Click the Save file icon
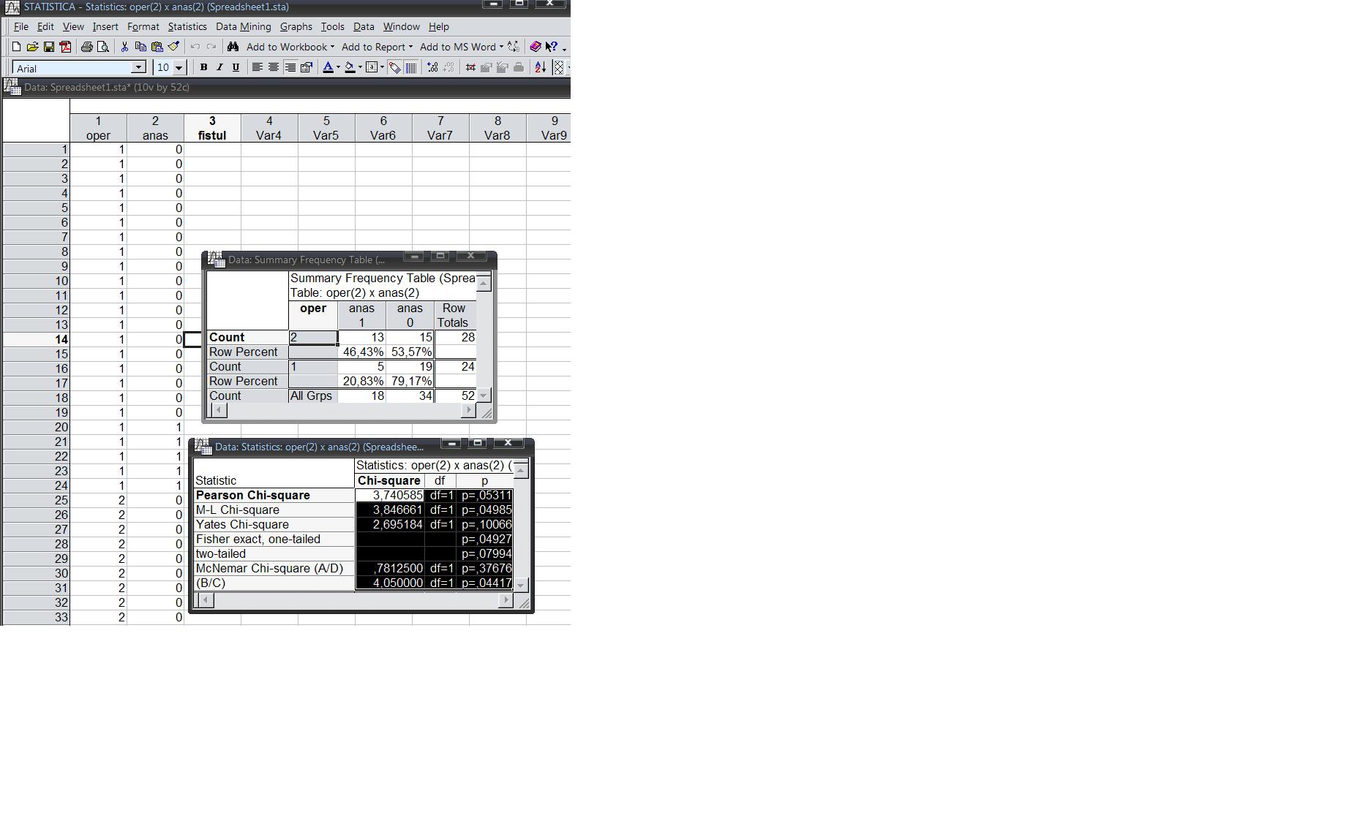The image size is (1352, 829). pyautogui.click(x=49, y=47)
